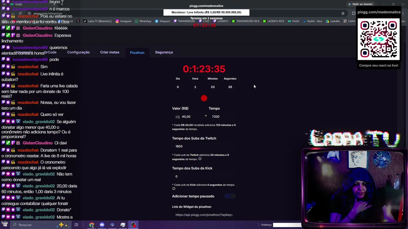Click the red timer record button
This screenshot has width=408, height=229.
click(x=204, y=98)
